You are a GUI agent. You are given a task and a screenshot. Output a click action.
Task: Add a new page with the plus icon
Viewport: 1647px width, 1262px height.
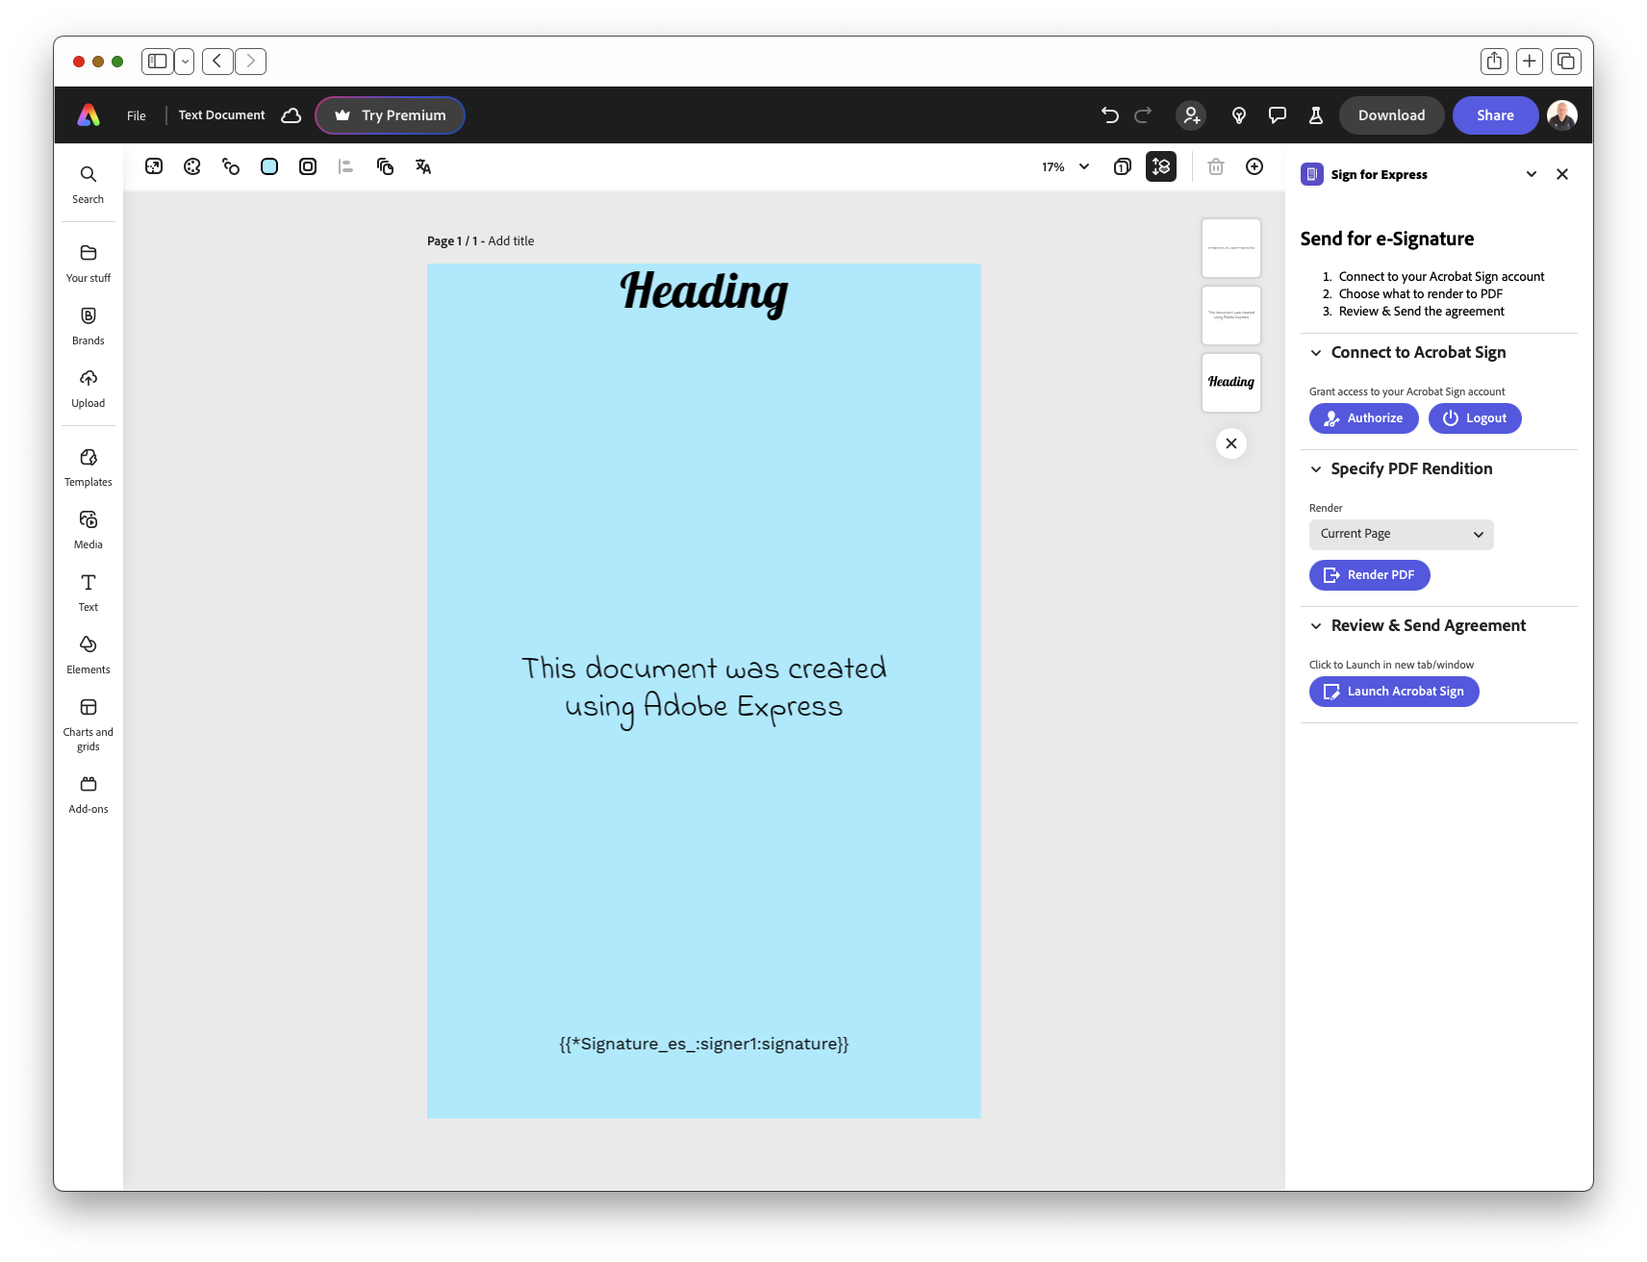pos(1254,166)
